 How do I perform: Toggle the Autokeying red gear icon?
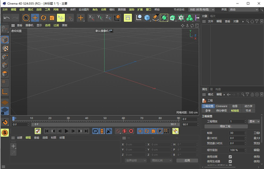(131, 131)
